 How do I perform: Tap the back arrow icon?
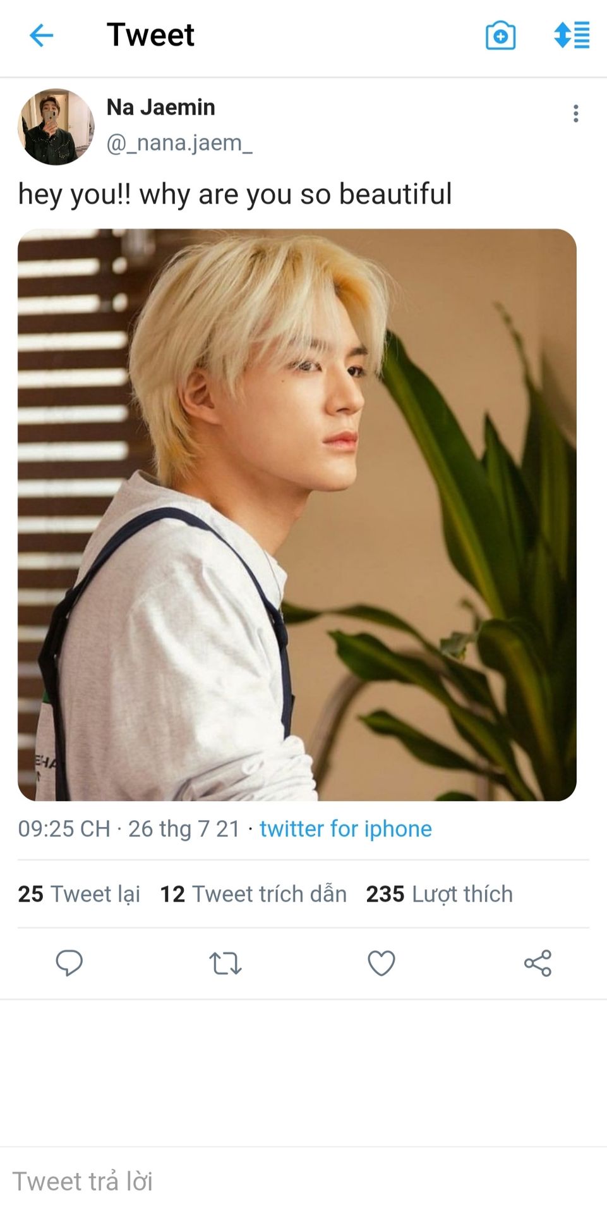[42, 35]
